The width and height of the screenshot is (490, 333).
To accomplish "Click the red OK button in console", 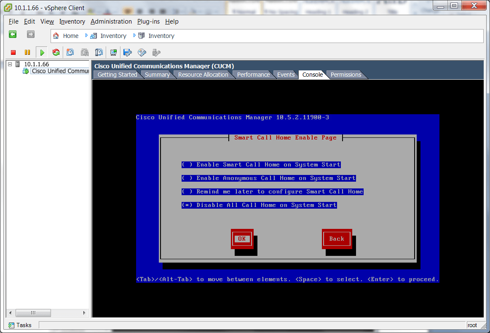I will [x=242, y=239].
